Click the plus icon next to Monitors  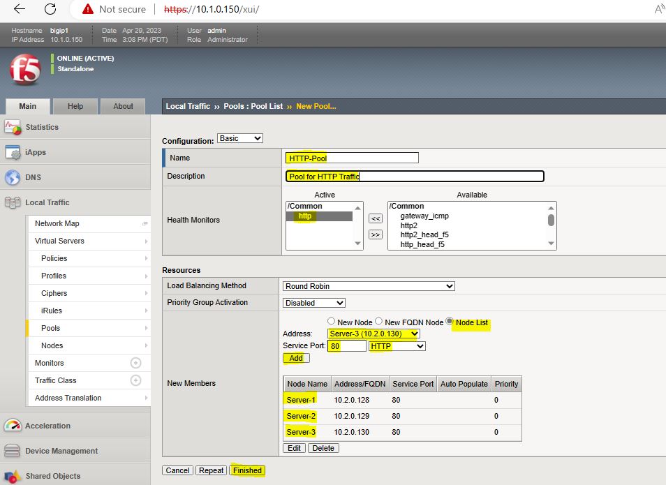coord(136,363)
